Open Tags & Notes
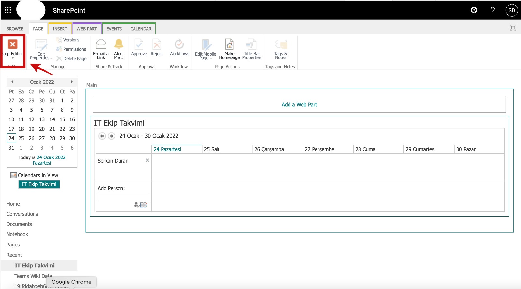The image size is (521, 289). click(x=280, y=47)
